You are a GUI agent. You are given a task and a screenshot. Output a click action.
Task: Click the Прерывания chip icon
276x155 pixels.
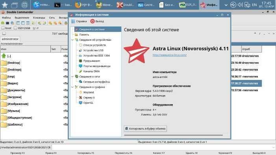click(x=80, y=61)
